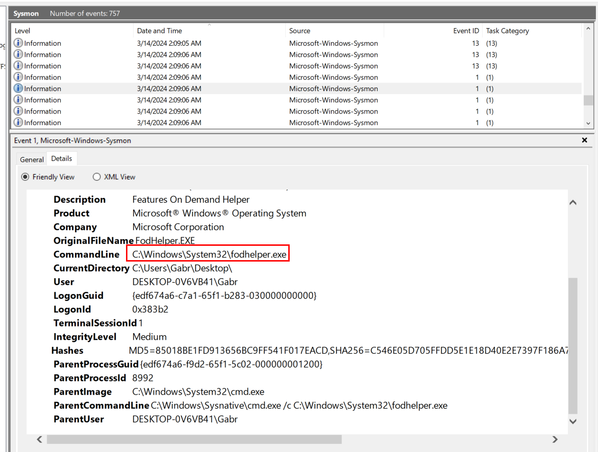
Task: Click the details pane horizontal scrollbar thumb
Action: click(x=194, y=439)
